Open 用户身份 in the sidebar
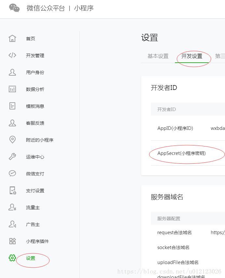225x278 pixels. (x=35, y=72)
